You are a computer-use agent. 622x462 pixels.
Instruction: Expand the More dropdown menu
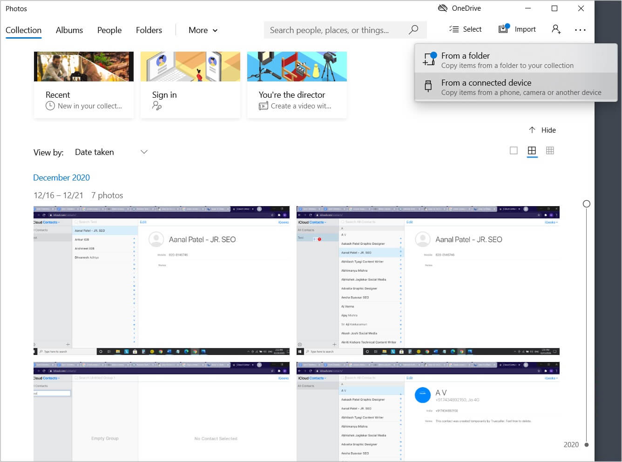point(203,30)
